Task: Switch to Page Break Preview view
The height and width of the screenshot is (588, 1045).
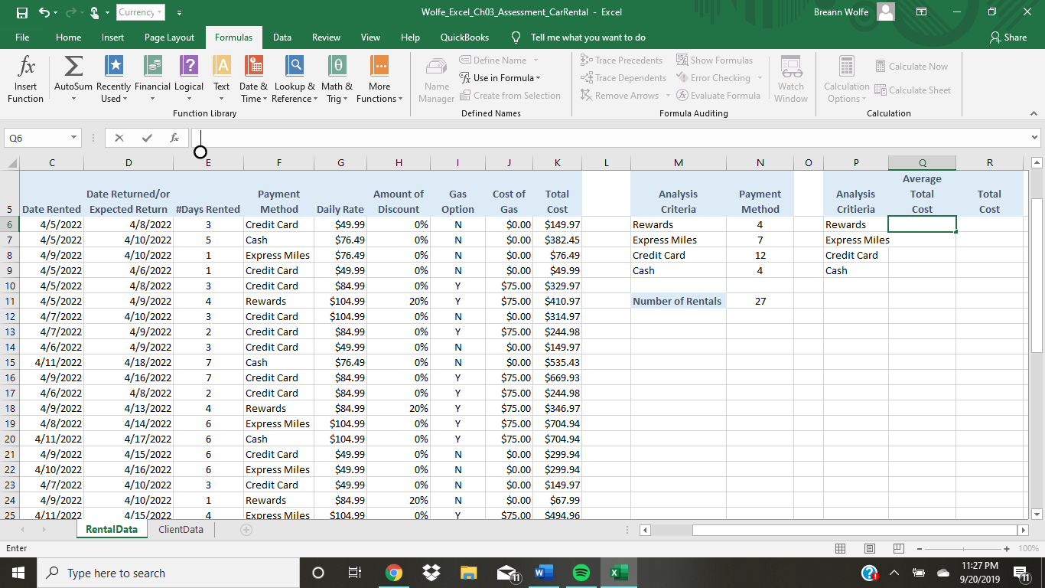Action: click(898, 548)
